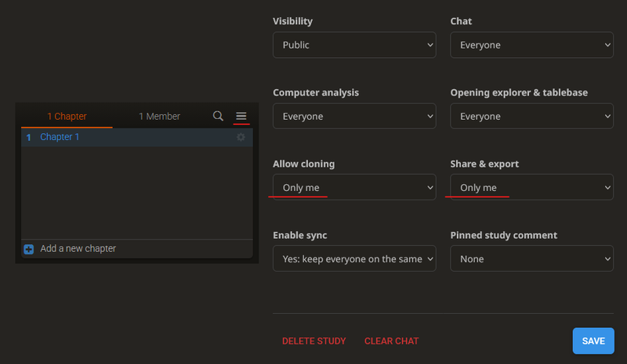Switch to the 1 Chapter tab
Image resolution: width=627 pixels, height=364 pixels.
click(67, 116)
